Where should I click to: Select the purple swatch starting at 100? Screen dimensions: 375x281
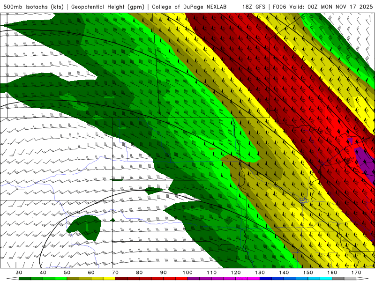tap(194, 279)
